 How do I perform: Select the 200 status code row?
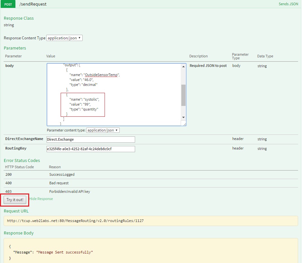[151, 174]
